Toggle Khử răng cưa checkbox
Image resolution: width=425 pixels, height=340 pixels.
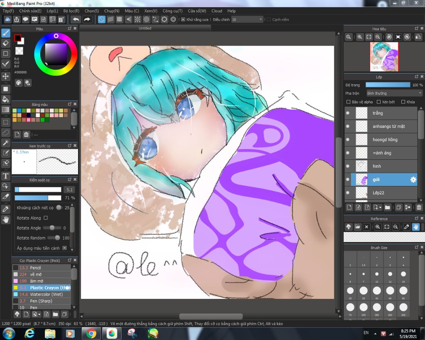pos(183,20)
